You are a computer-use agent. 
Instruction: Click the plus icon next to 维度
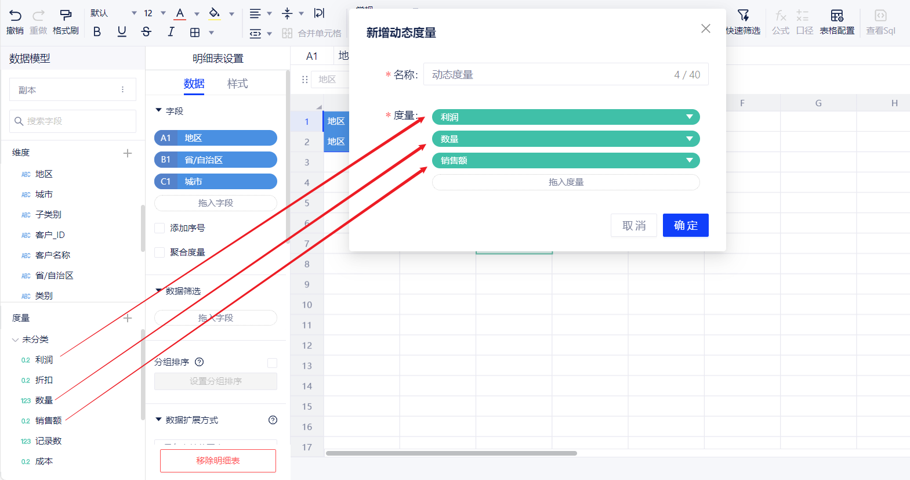pos(128,153)
